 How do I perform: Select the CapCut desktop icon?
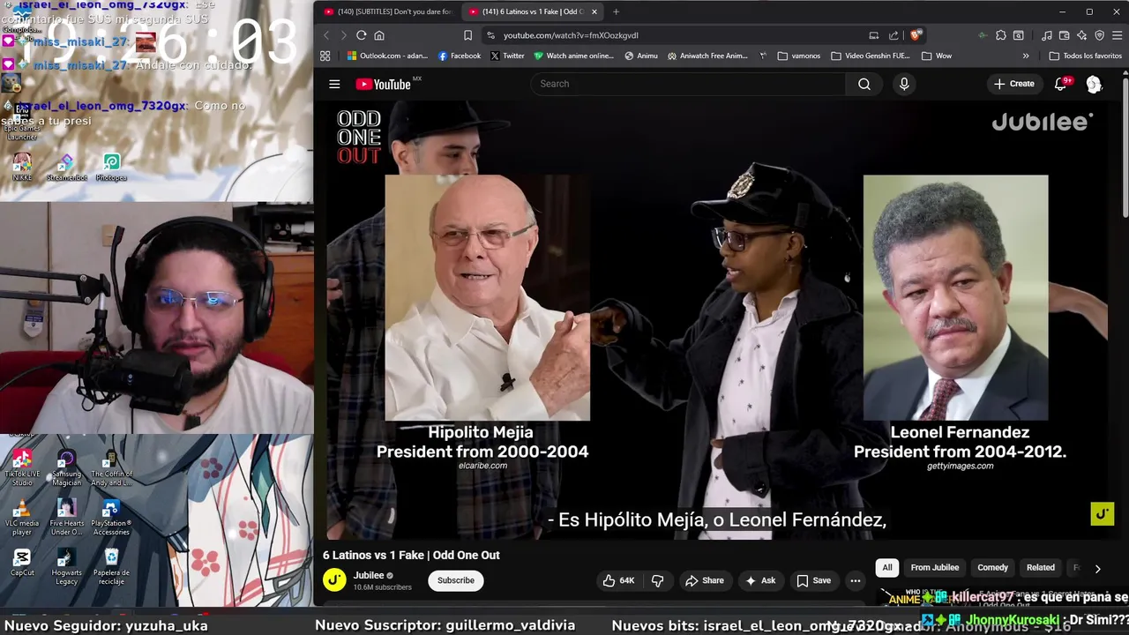pos(22,562)
